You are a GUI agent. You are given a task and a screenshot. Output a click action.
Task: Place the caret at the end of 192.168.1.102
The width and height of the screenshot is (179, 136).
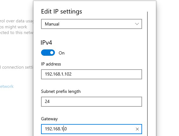point(72,74)
